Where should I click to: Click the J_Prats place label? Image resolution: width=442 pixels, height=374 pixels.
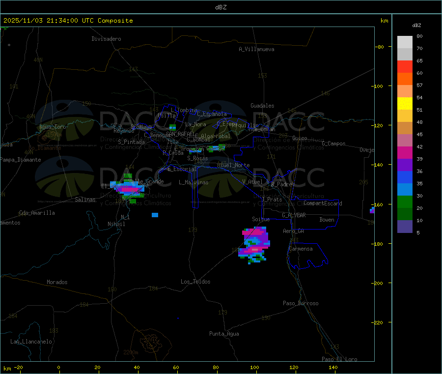pyautogui.click(x=272, y=200)
